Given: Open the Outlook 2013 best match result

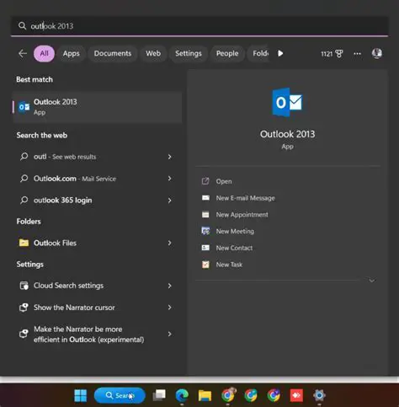Looking at the screenshot, I should pyautogui.click(x=97, y=107).
